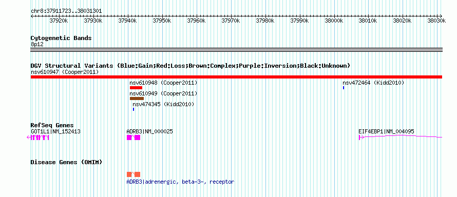The width and height of the screenshot is (457, 197).
Task: Select the brown nsv610949 complex variant bar
Action: click(137, 98)
